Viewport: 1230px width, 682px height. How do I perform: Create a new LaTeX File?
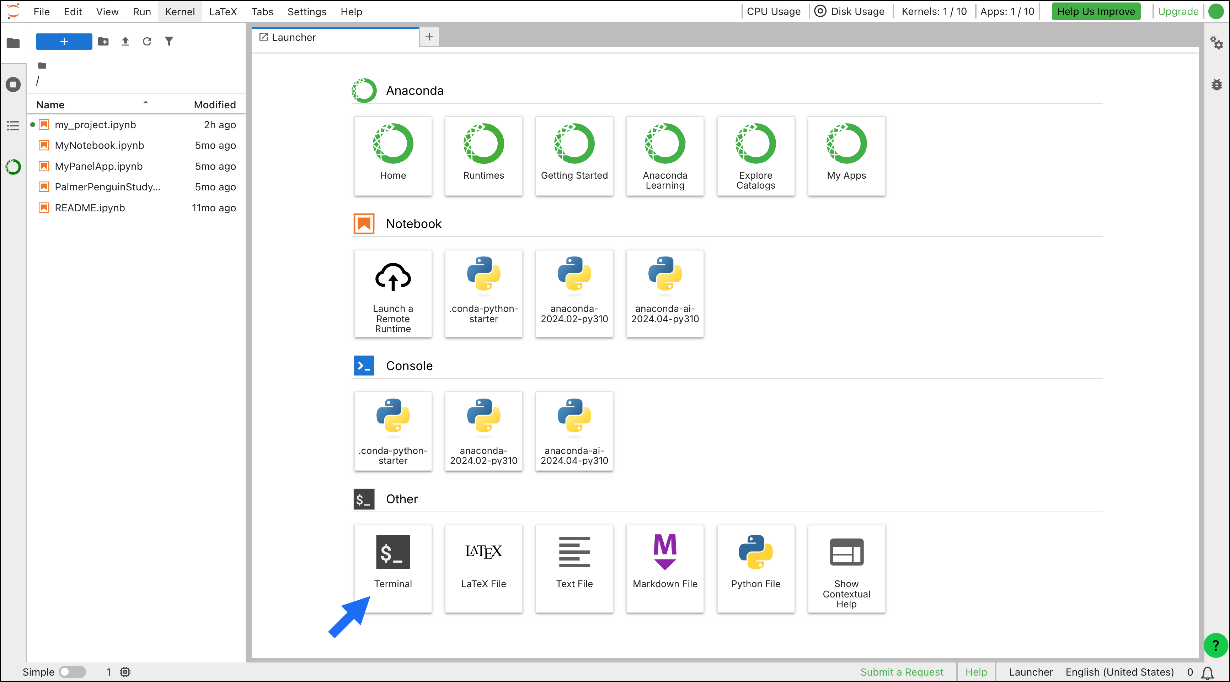coord(483,568)
